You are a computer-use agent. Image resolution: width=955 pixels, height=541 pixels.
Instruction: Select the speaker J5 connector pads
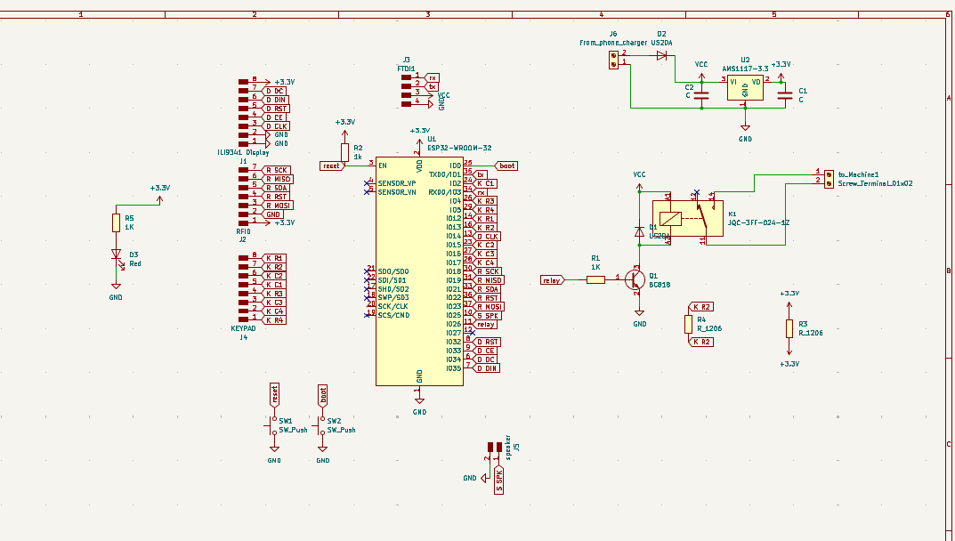coord(495,447)
